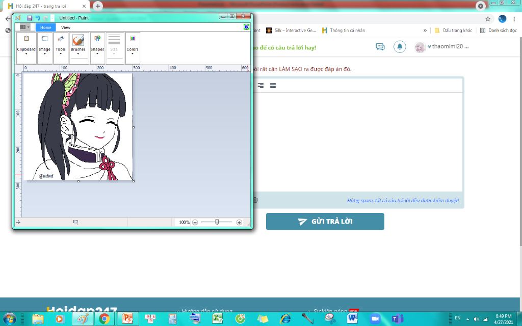Click the Undo arrow in Paint's toolbar
Screen dimensions: 522x326
37,18
